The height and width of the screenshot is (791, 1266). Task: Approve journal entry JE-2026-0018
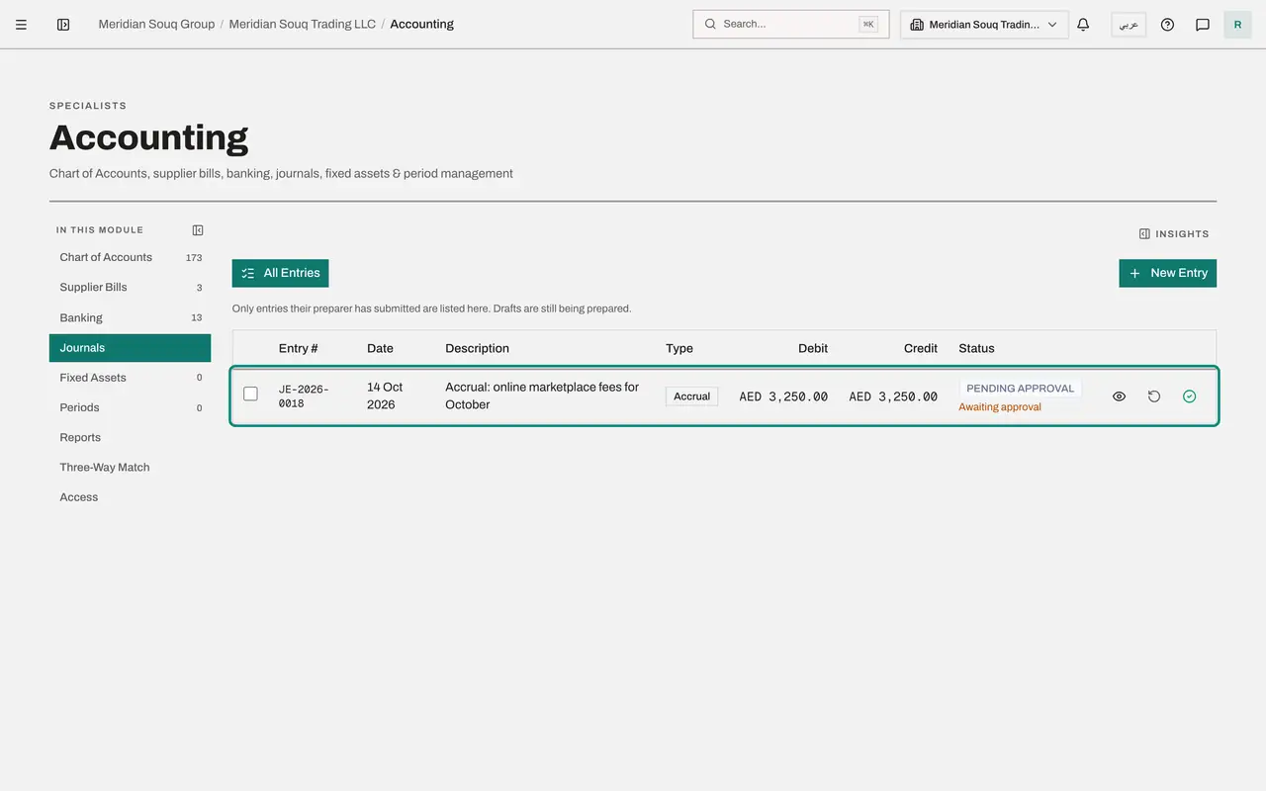coord(1189,396)
